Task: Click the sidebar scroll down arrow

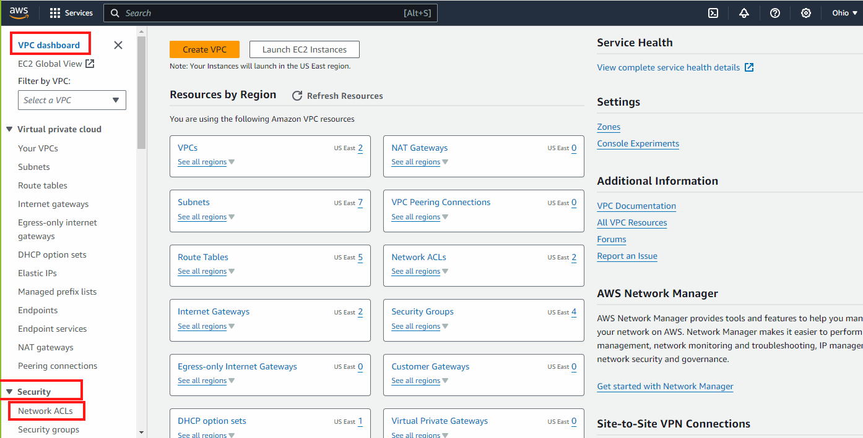Action: 141,432
